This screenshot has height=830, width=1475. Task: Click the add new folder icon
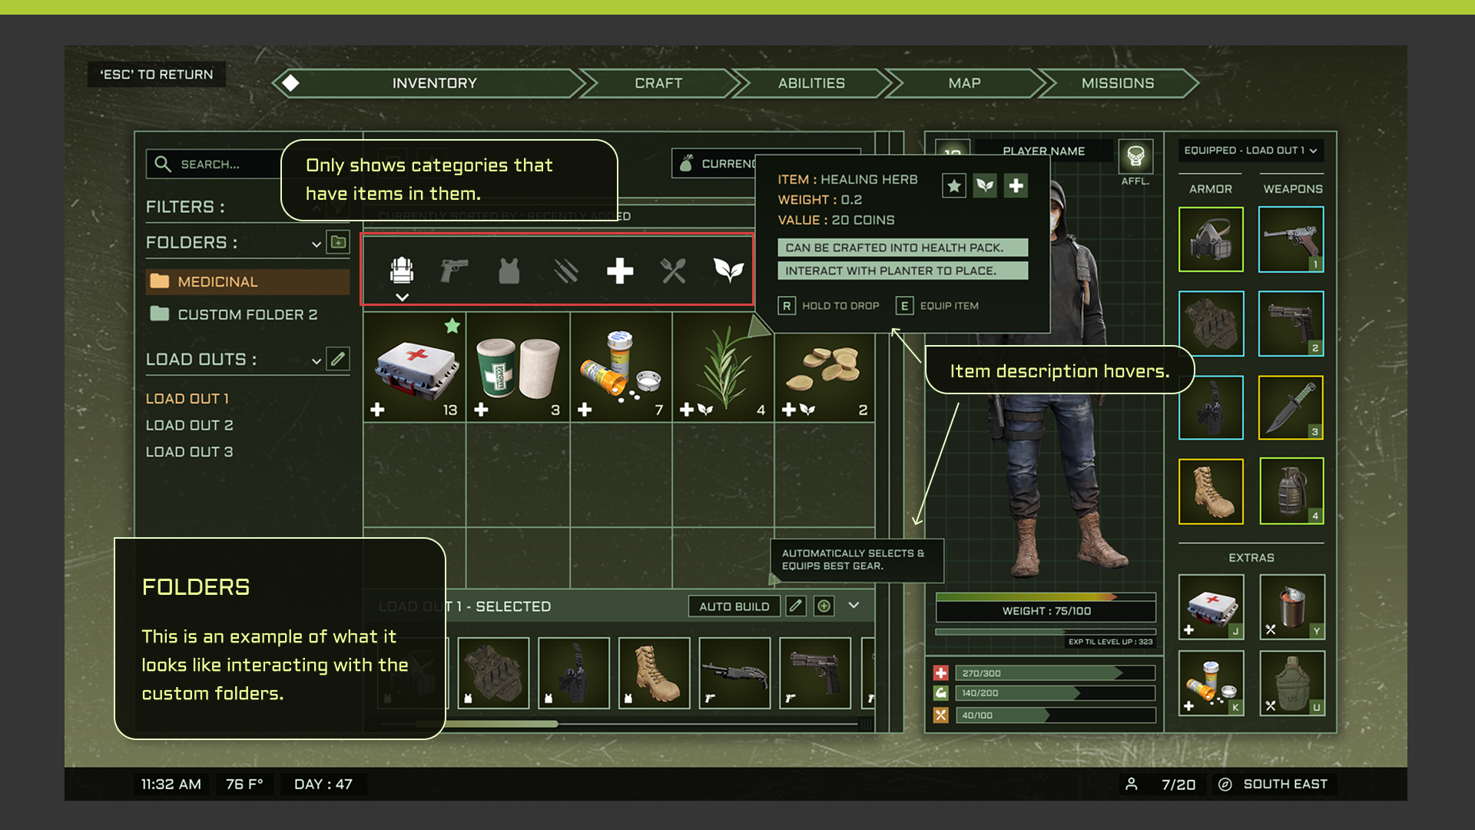(338, 242)
